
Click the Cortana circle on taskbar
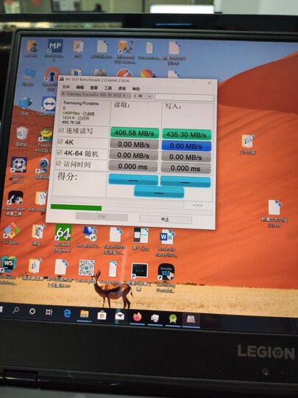[32, 311]
